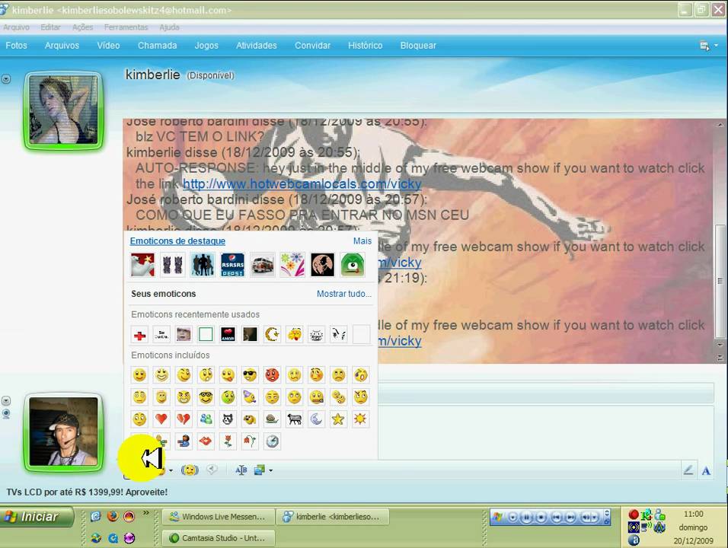728x548 pixels.
Task: Pick the tongue-out smiley emoticon
Action: (x=228, y=375)
